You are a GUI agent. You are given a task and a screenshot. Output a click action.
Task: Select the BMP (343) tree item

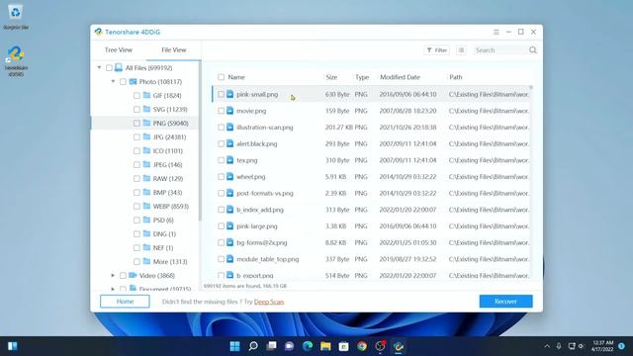coord(167,192)
